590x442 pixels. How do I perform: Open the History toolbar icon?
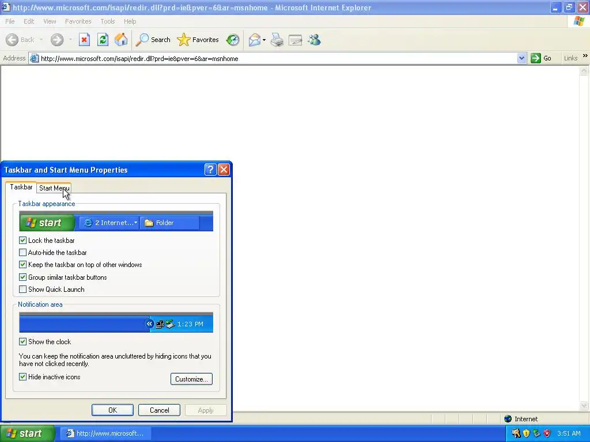tap(233, 40)
